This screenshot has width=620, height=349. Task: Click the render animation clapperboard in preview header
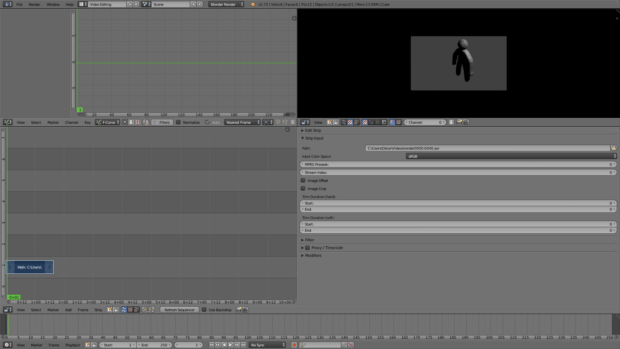tap(466, 122)
